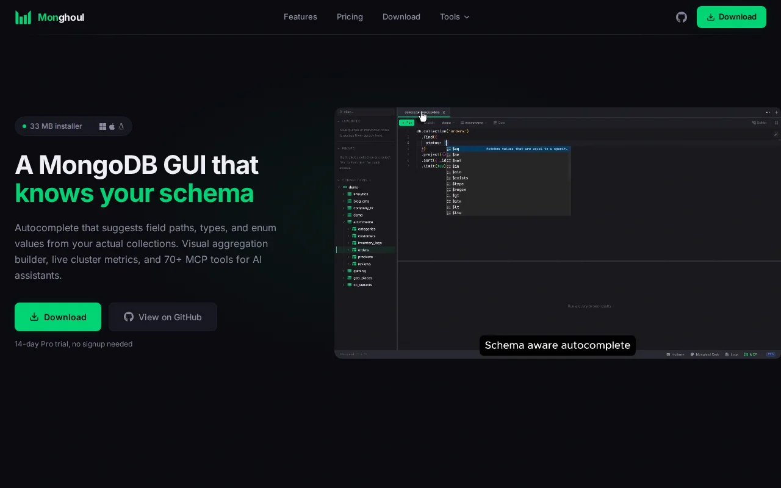
Task: Click the Windows platform icon in installer badge
Action: click(x=103, y=126)
